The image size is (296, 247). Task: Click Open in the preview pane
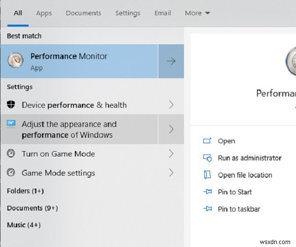pyautogui.click(x=226, y=141)
